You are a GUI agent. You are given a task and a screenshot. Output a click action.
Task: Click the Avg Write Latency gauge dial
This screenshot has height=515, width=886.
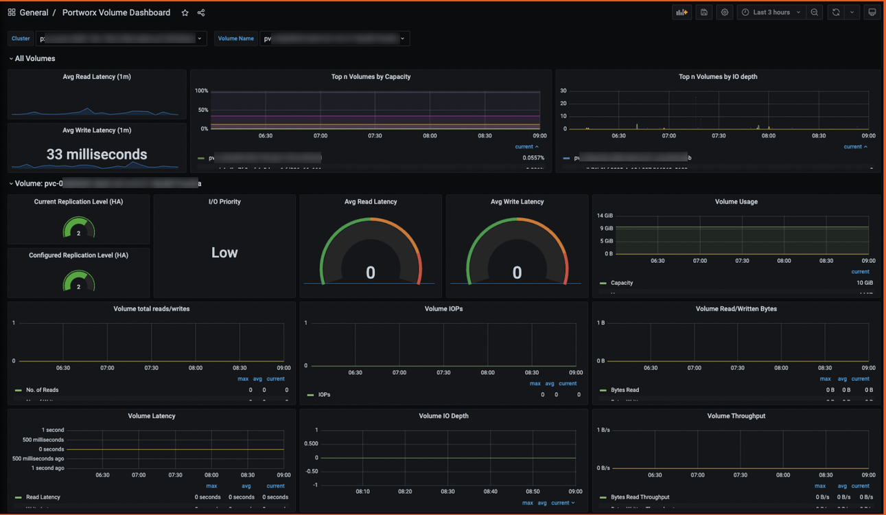pyautogui.click(x=517, y=251)
